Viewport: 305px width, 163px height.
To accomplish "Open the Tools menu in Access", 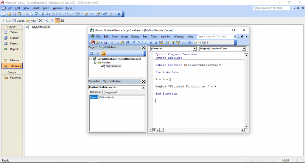I will click(46, 8).
